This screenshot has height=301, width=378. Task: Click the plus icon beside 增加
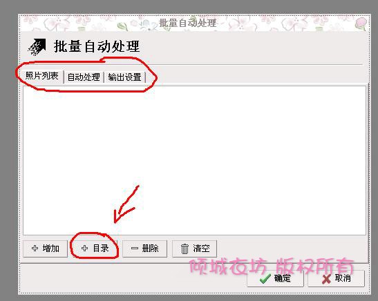tap(35, 249)
